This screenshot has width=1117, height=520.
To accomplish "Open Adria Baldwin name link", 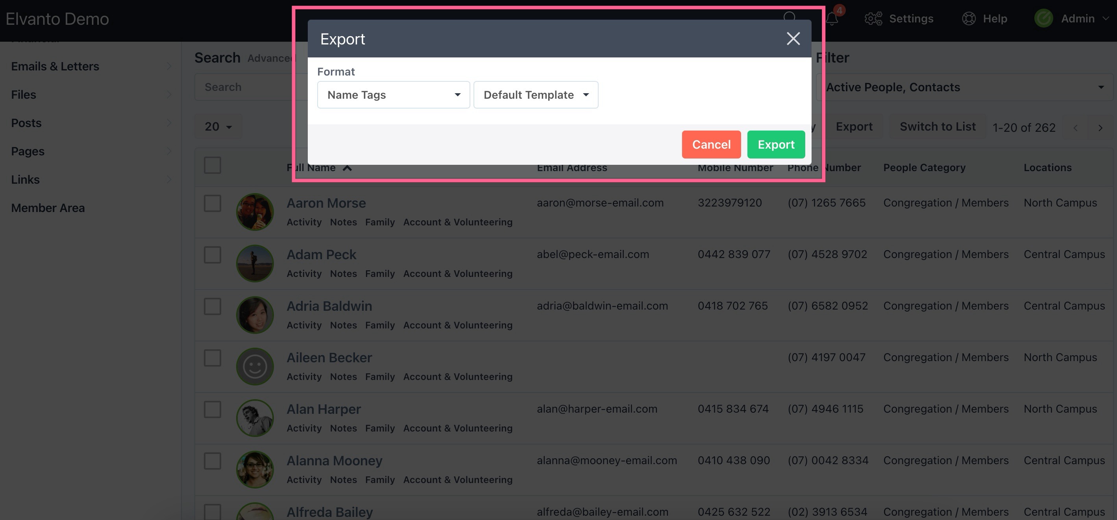I will (x=329, y=306).
